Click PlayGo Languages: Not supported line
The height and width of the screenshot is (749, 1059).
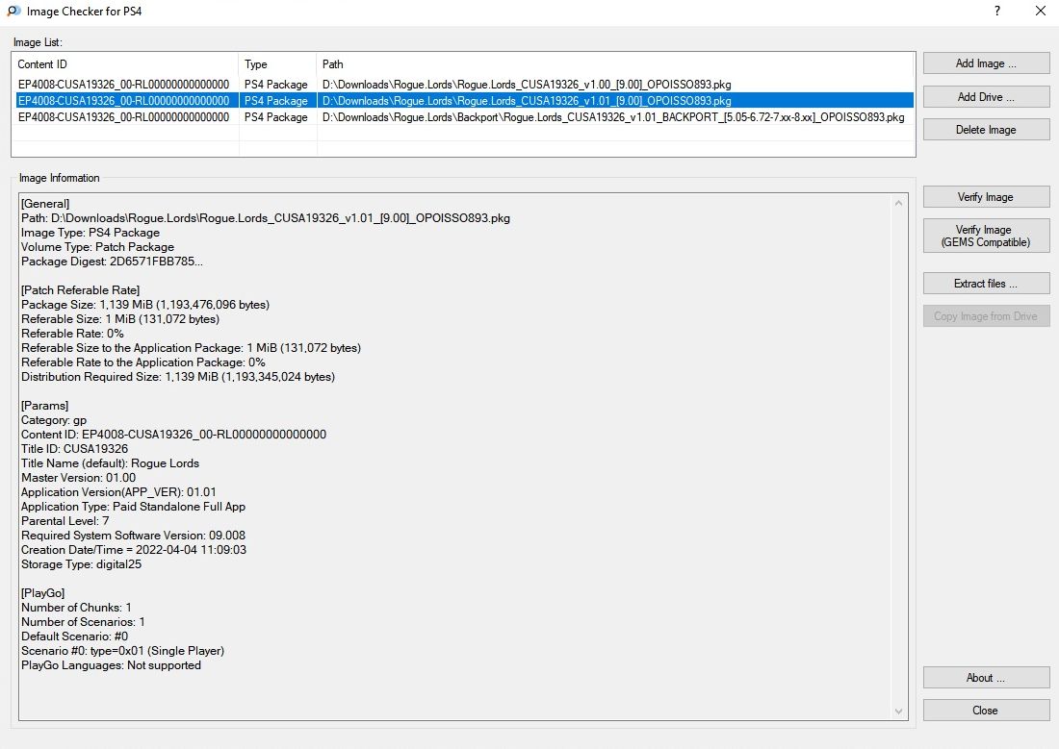click(111, 665)
